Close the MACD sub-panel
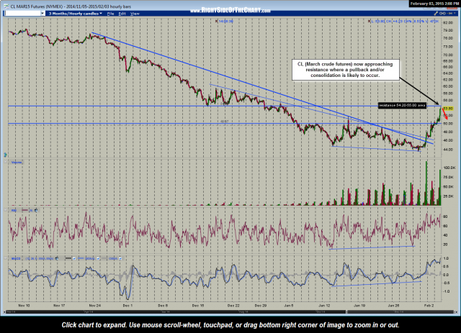This screenshot has width=461, height=333. (x=5, y=258)
